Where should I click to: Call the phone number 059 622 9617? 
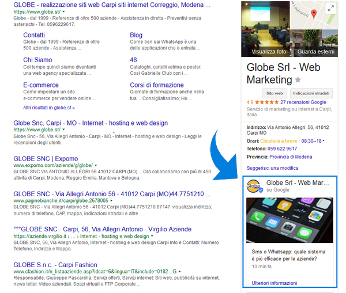click(282, 149)
